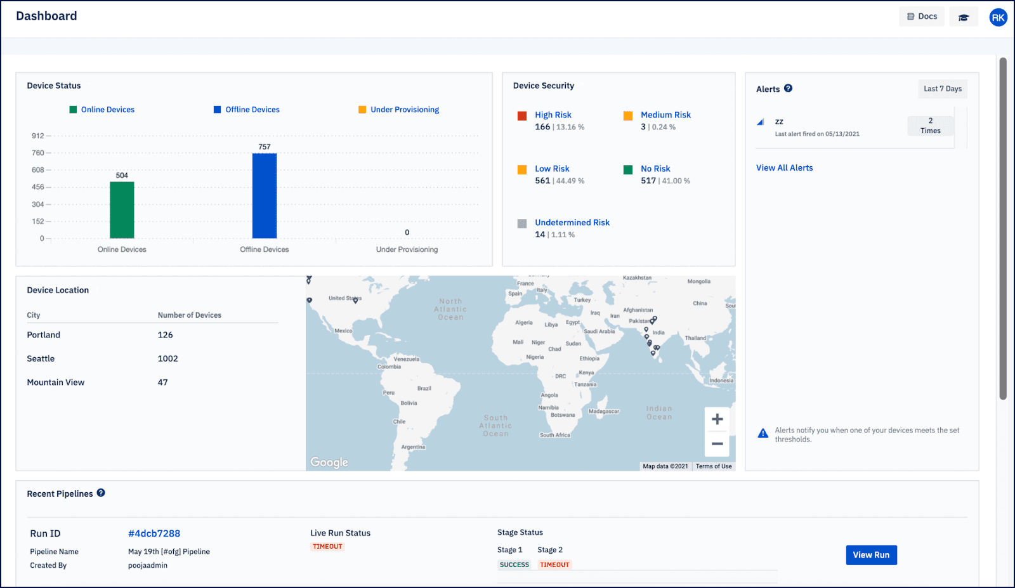Click the graduation cap tutorials icon
Viewport: 1015px width, 588px height.
[x=963, y=17]
